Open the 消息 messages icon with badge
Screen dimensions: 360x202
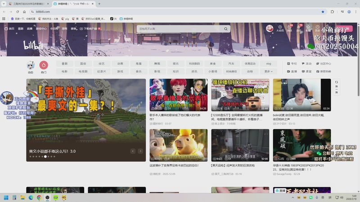tap(289, 28)
